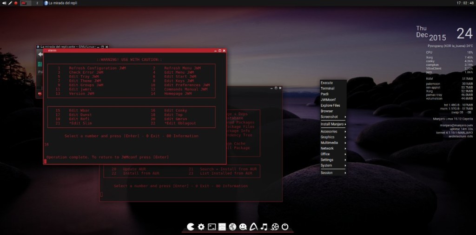Click 'Check Error JWM' option text
This screenshot has height=235, width=476.
pos(86,72)
